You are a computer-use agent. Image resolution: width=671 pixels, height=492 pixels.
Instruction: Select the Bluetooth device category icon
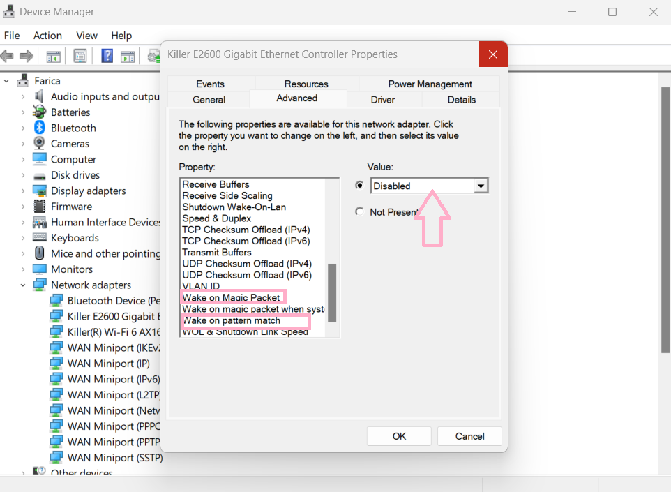(x=40, y=128)
